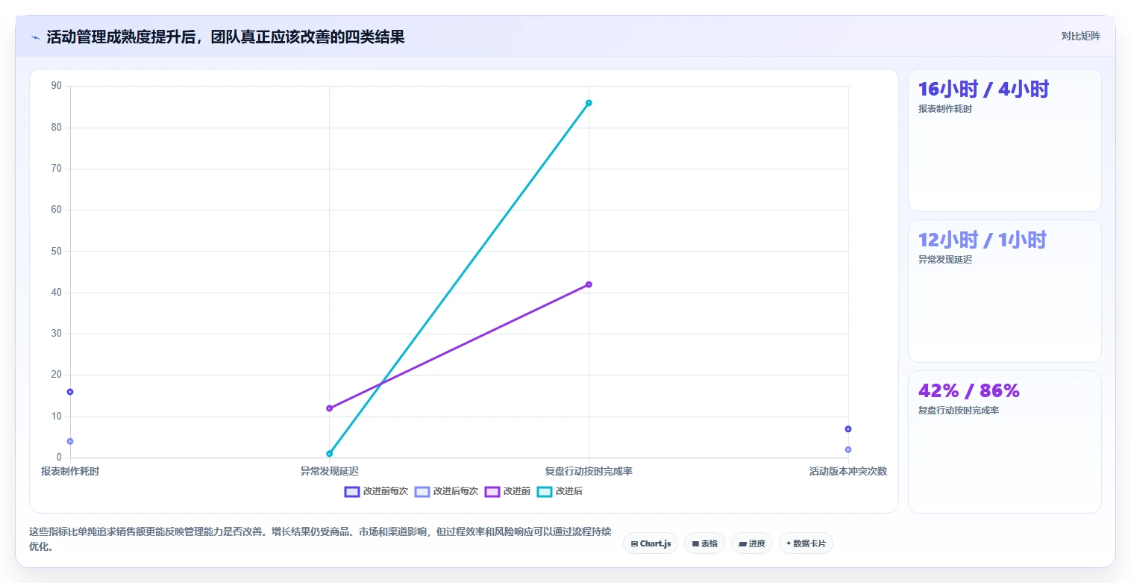Click the 异常发现延迟 x-axis label
Screen dimensions: 1131x583
point(329,472)
